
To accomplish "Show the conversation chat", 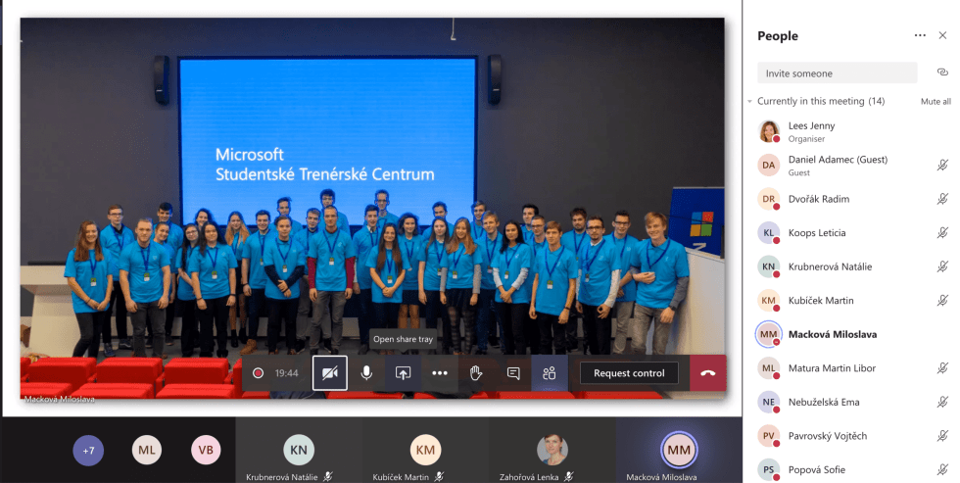I will point(513,373).
